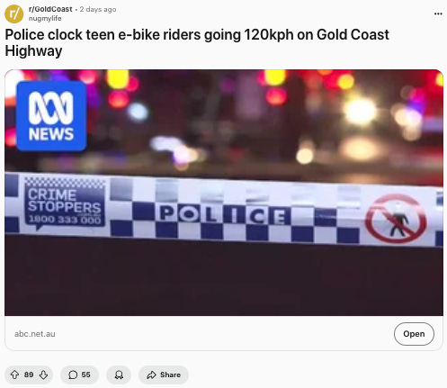This screenshot has width=447, height=388.
Task: Click the Open button for the article
Action: click(x=414, y=334)
